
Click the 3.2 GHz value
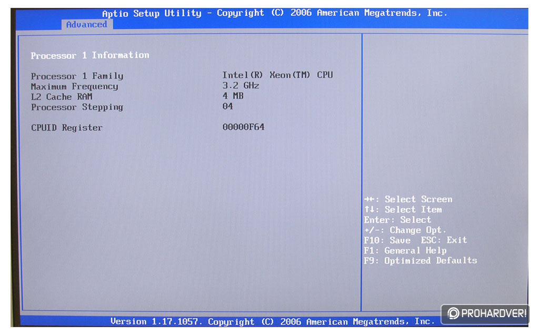tap(241, 85)
